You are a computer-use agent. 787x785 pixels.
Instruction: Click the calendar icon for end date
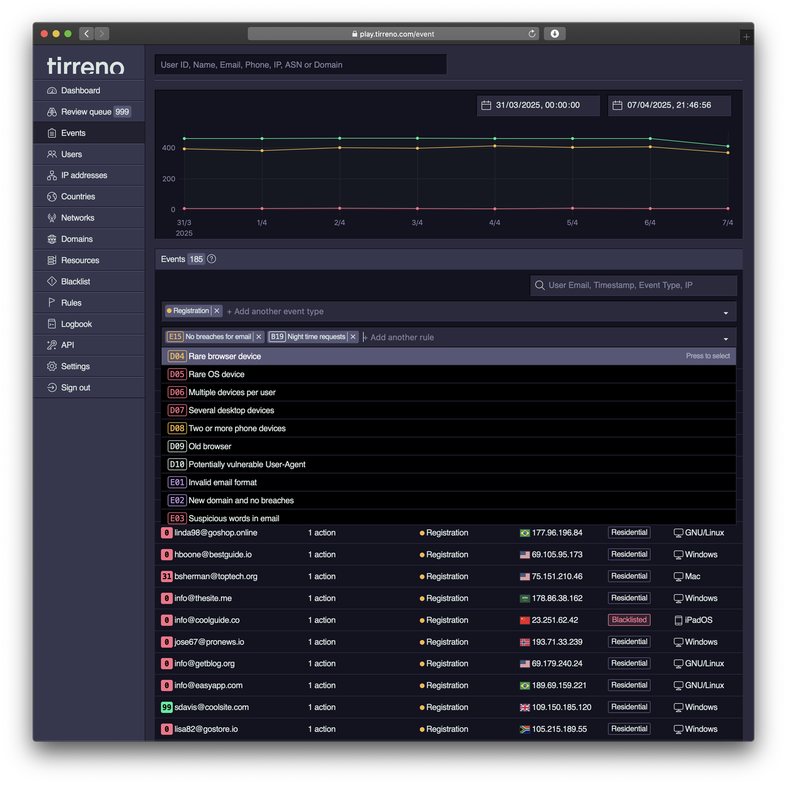click(x=617, y=105)
